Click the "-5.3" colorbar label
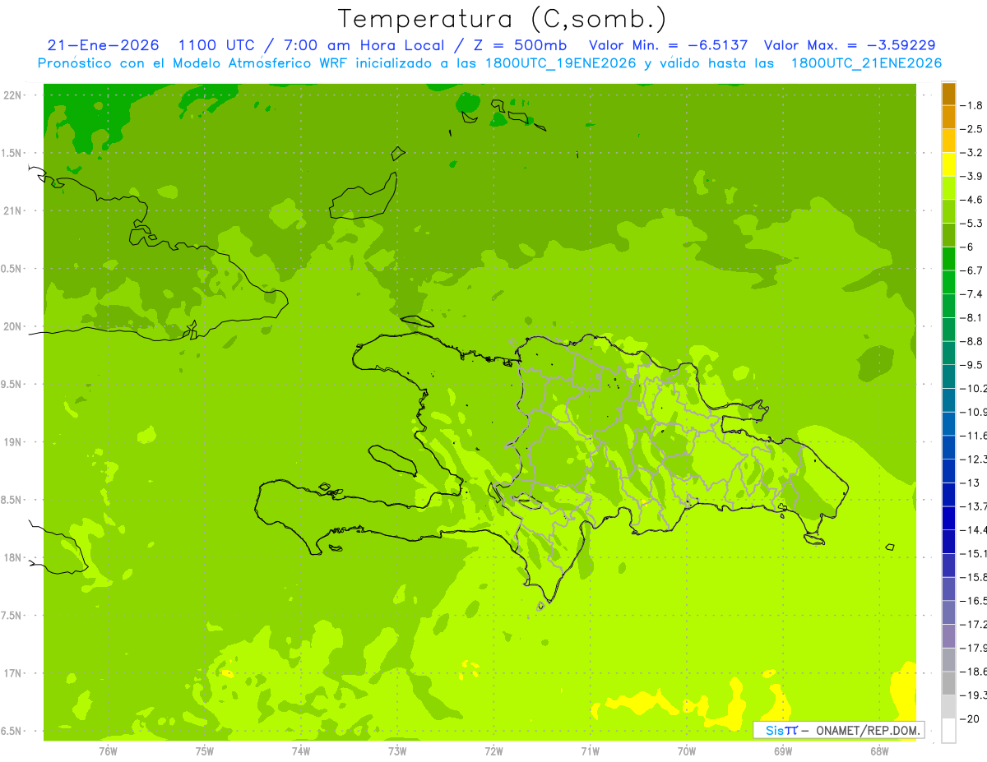This screenshot has width=987, height=762. [x=973, y=224]
